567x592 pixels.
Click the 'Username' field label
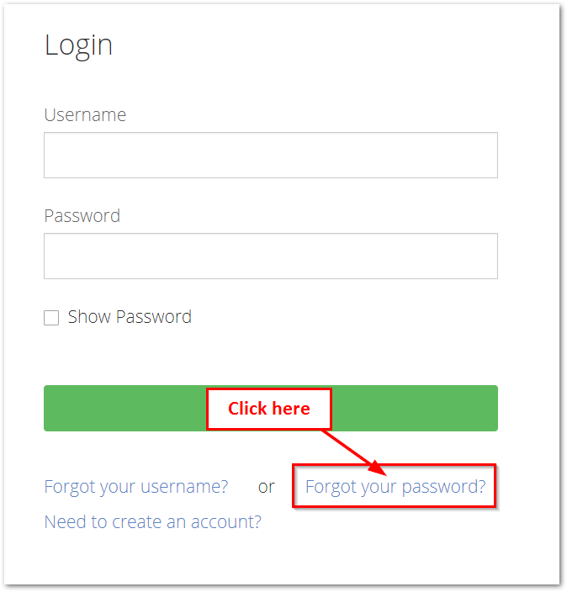85,115
